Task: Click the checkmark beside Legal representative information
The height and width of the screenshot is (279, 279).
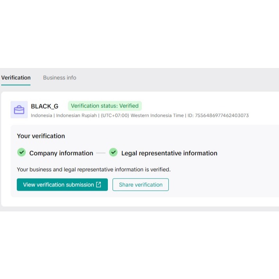Action: [113, 152]
